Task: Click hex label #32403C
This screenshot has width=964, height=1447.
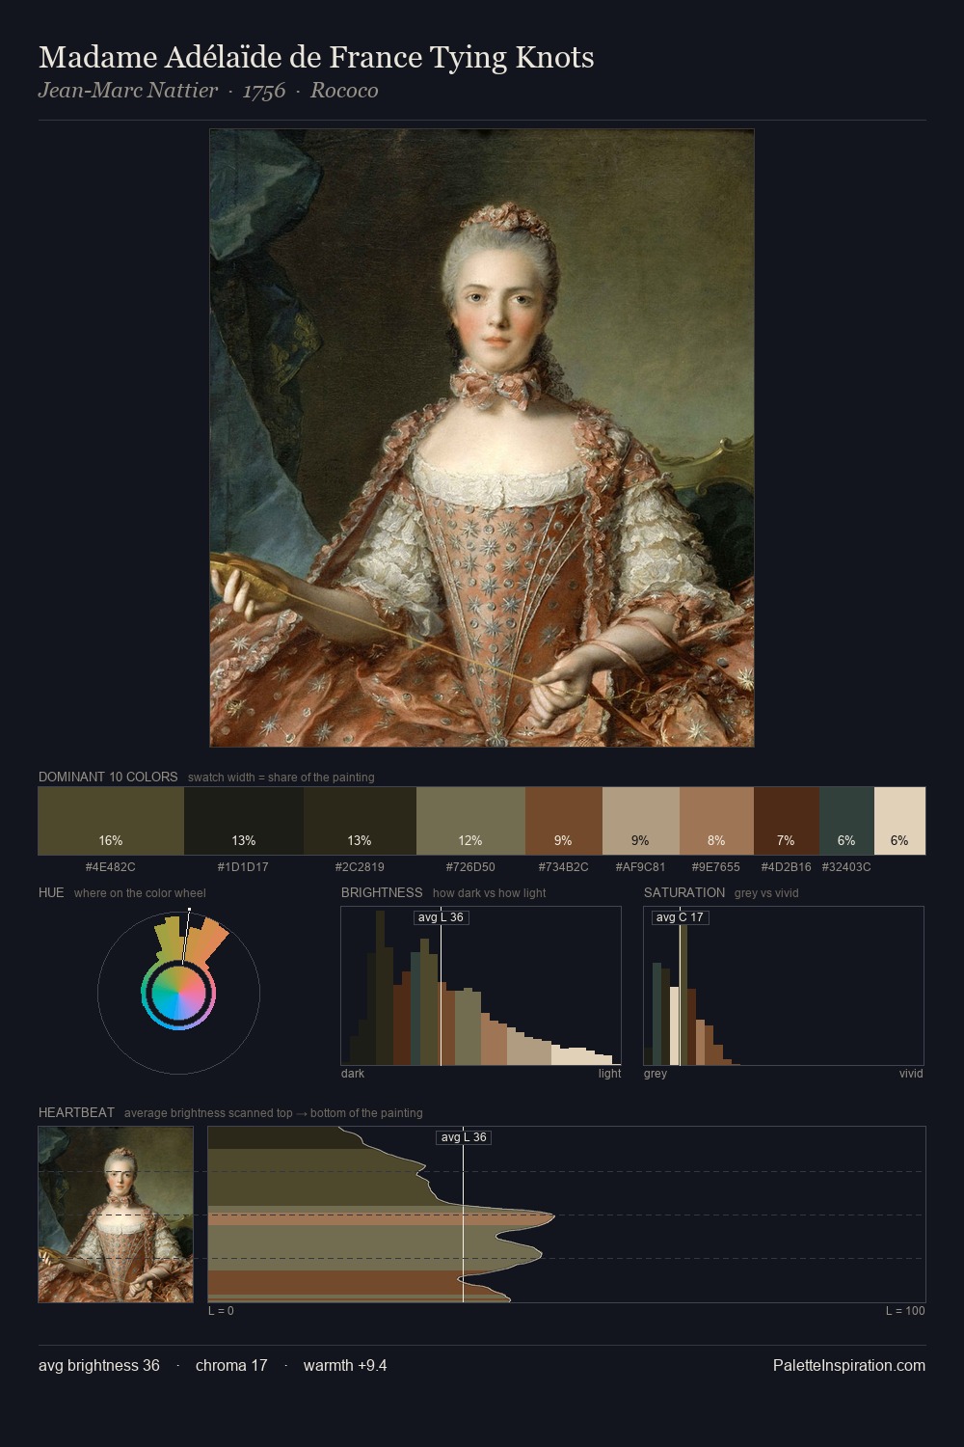Action: pos(846,867)
